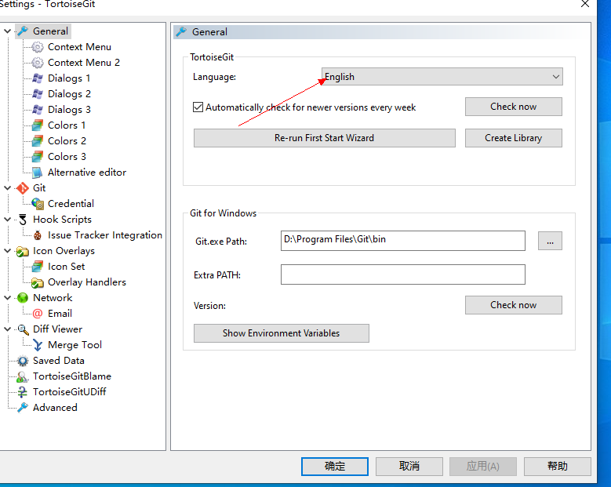Click the Advanced wrench icon

tap(23, 408)
